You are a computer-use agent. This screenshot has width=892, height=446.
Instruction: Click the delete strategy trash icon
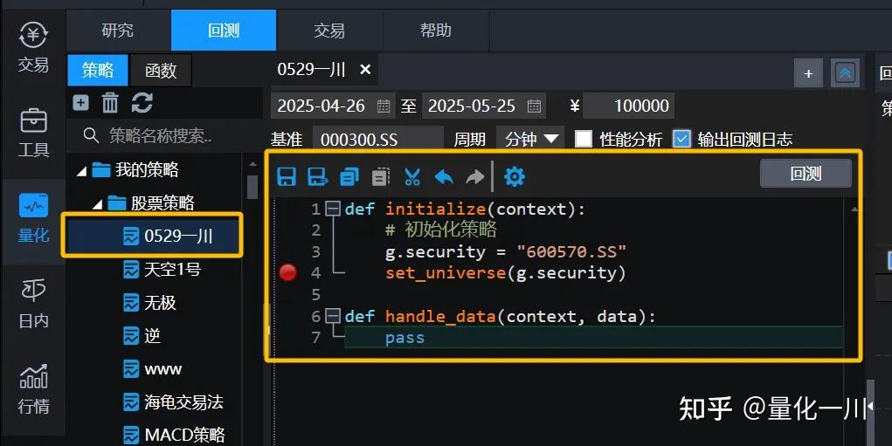110,103
